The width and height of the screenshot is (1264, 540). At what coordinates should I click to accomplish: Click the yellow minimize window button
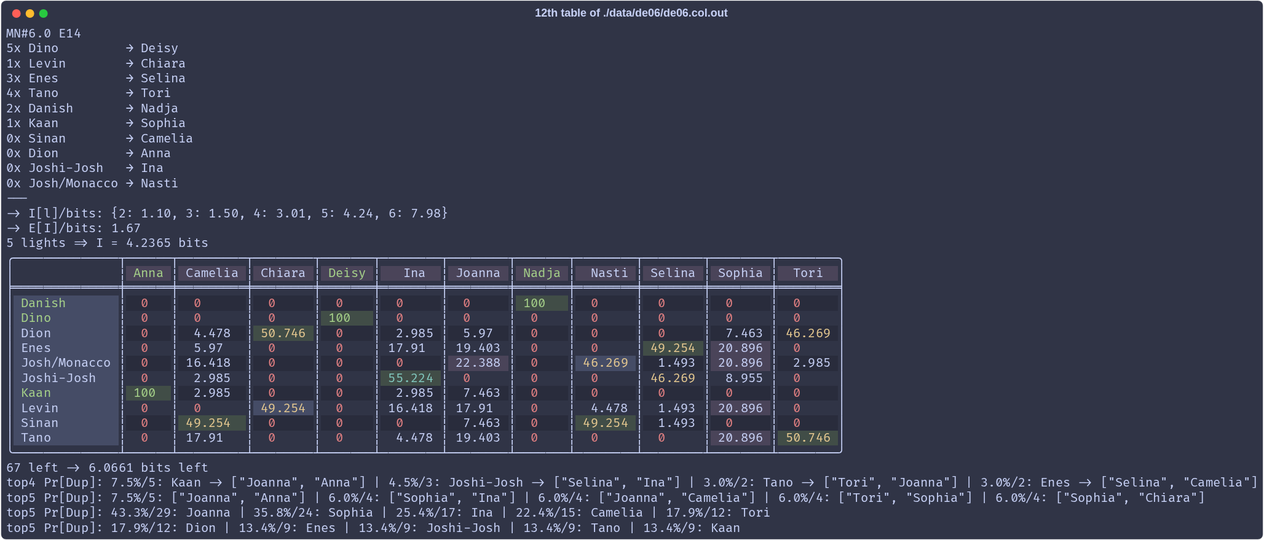click(x=30, y=14)
